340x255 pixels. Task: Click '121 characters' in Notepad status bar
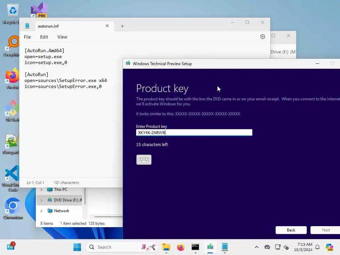(66, 183)
